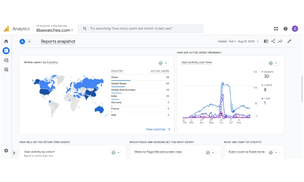Click the ACTIVE USERS column header
This screenshot has height=182, width=304.
pos(160,71)
